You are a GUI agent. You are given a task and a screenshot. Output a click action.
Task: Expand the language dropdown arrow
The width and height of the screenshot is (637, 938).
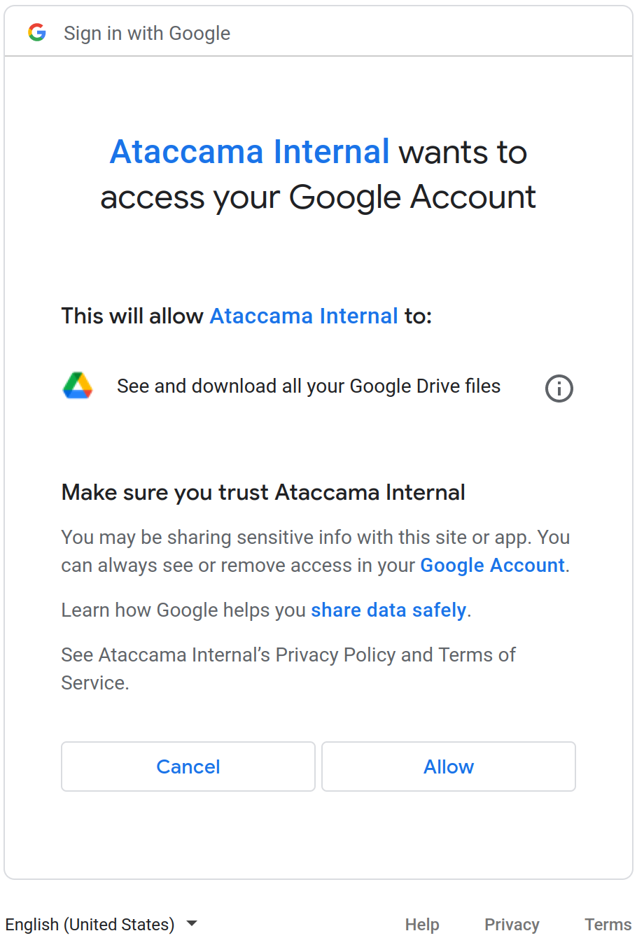click(x=192, y=923)
